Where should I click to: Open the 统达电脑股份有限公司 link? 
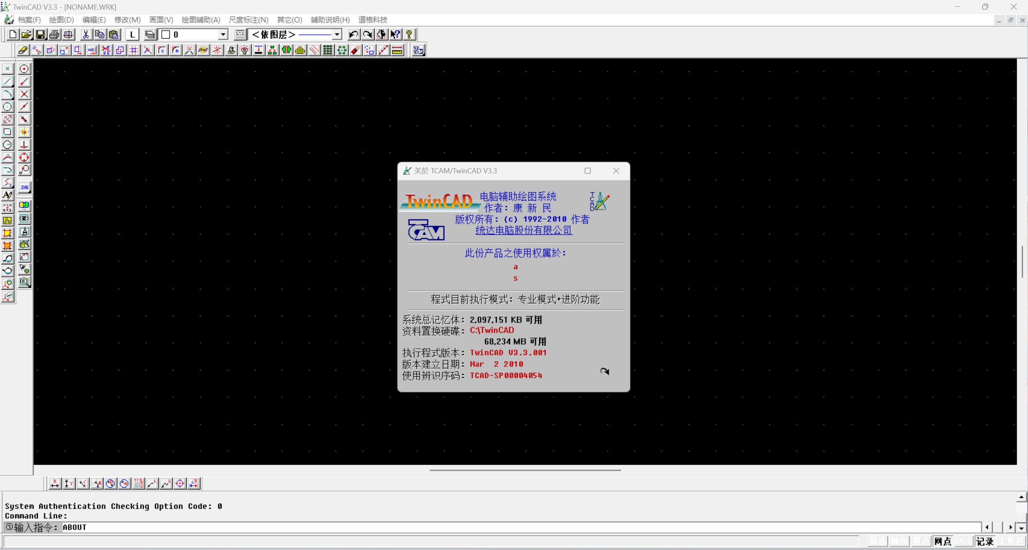point(524,230)
